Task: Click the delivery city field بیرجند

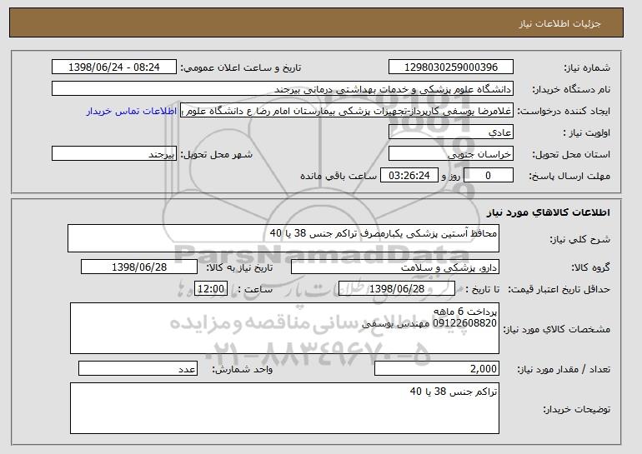Action: click(x=114, y=154)
